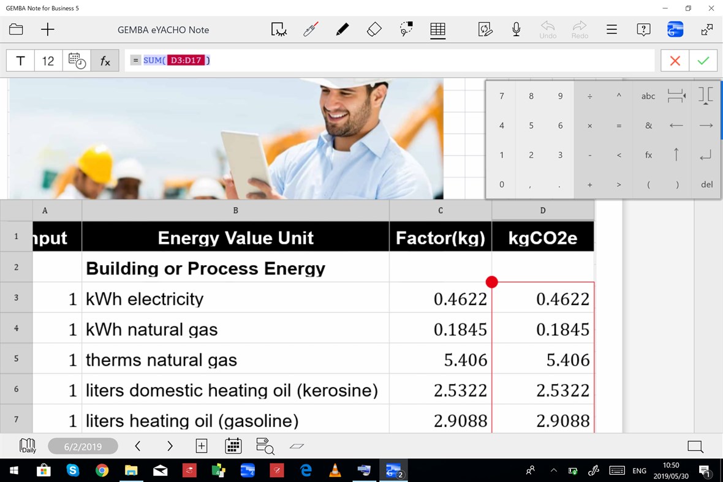Tap the divide key on the keypad
The height and width of the screenshot is (482, 723).
pyautogui.click(x=590, y=96)
